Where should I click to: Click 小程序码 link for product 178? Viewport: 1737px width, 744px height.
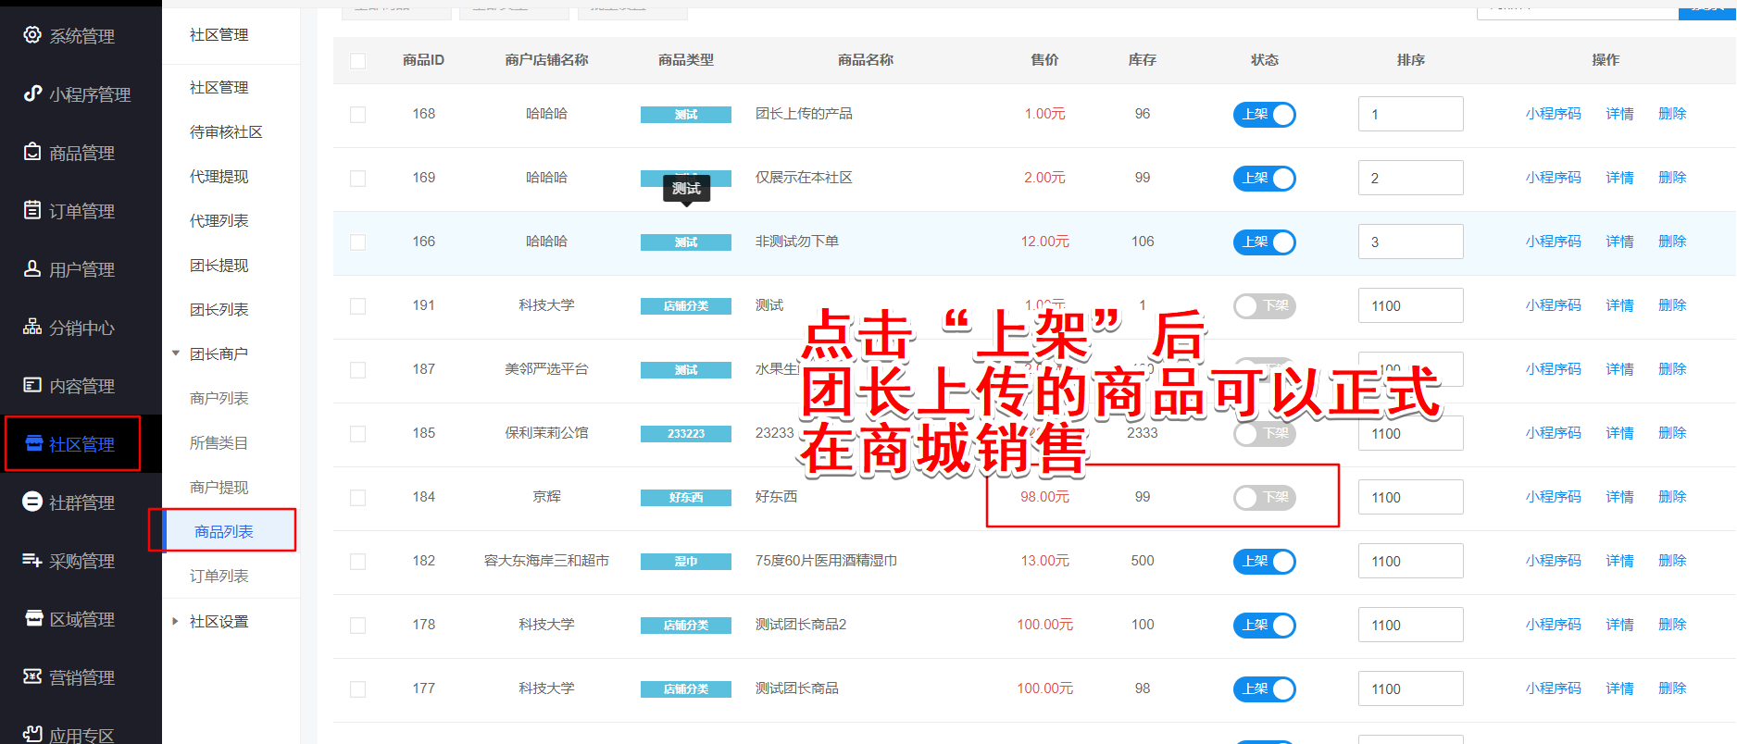[1554, 625]
